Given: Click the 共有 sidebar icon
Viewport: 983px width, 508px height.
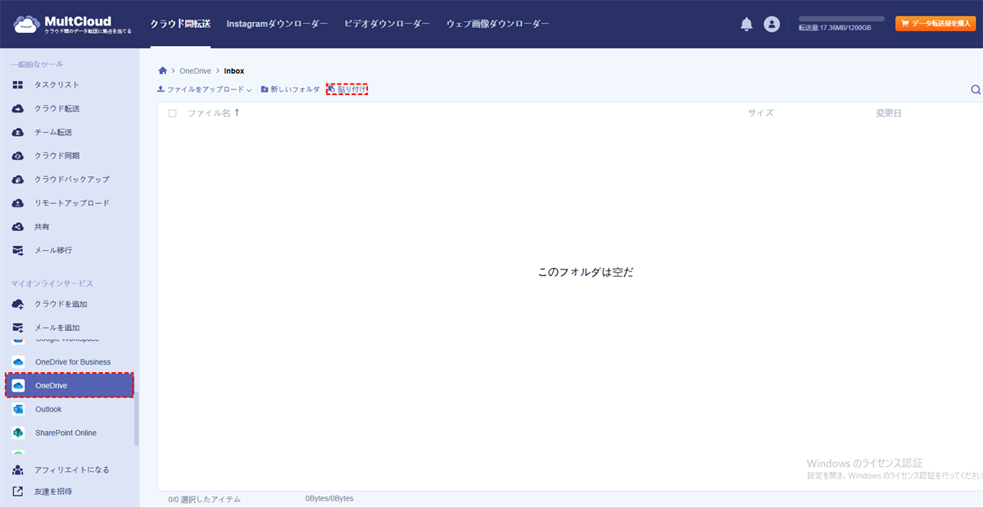Looking at the screenshot, I should [18, 227].
